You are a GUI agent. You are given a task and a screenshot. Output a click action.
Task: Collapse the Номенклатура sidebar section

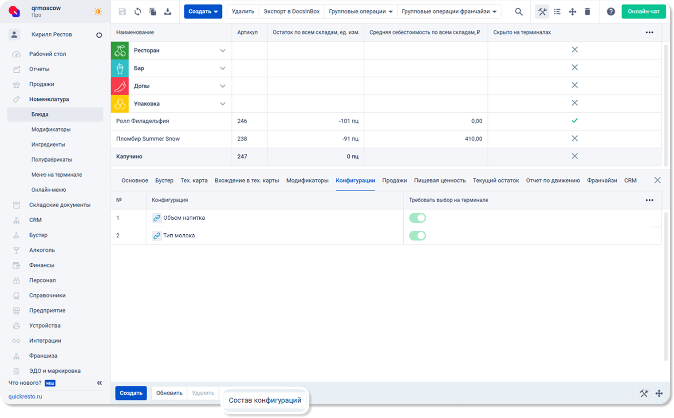pos(49,99)
